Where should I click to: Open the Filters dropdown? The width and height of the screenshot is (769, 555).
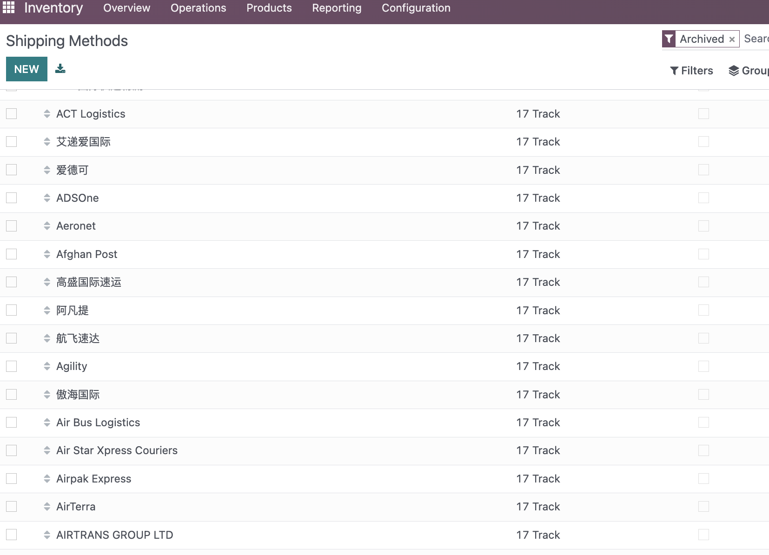click(x=691, y=71)
